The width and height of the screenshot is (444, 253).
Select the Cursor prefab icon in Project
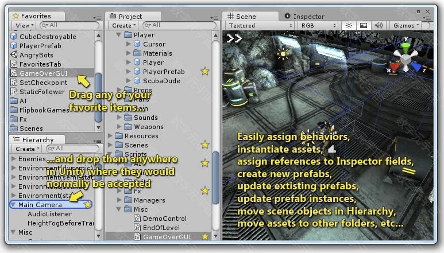click(137, 44)
